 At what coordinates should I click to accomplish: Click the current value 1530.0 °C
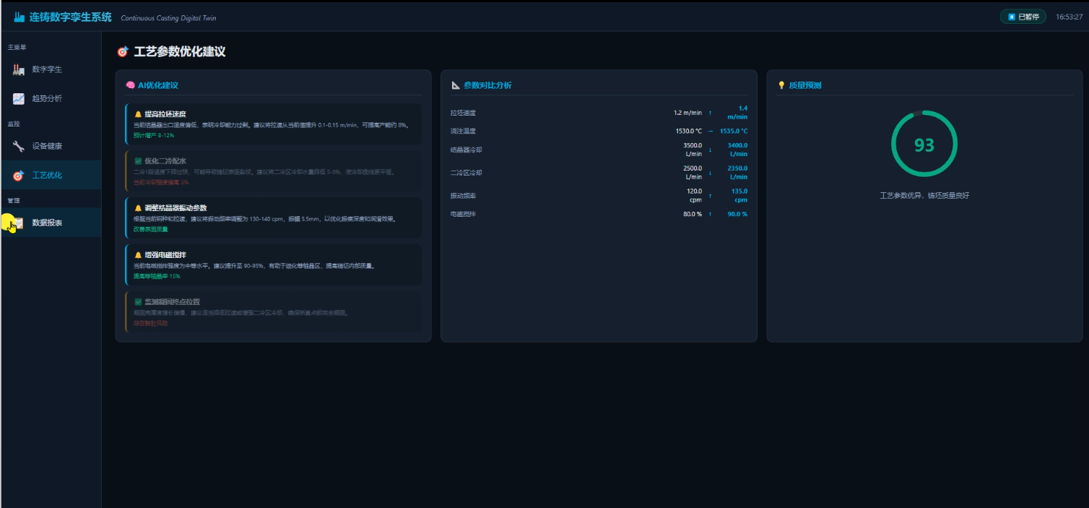[x=689, y=132]
